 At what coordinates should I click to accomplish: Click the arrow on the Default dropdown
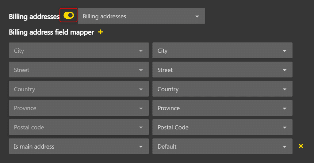click(x=285, y=147)
